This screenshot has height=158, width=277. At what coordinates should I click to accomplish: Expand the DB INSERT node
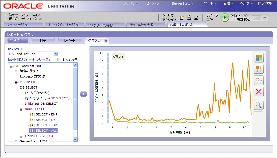pos(16,82)
